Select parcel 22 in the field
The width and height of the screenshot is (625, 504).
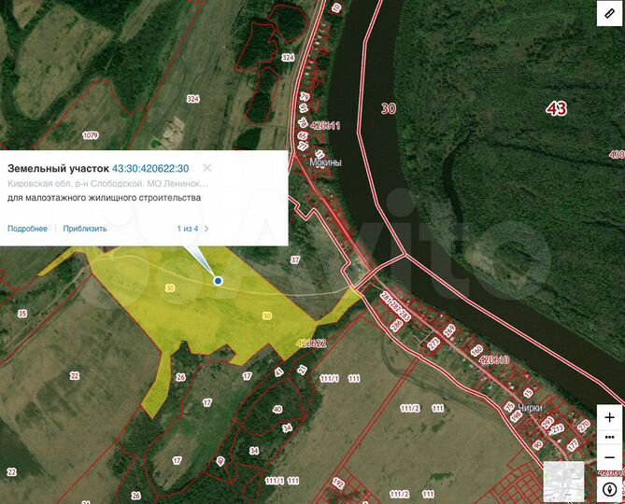point(75,376)
